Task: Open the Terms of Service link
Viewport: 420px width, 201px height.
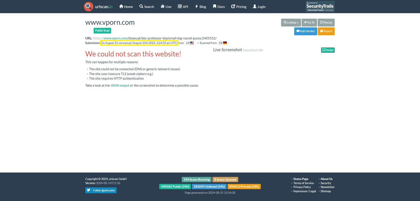Action: pos(304,183)
